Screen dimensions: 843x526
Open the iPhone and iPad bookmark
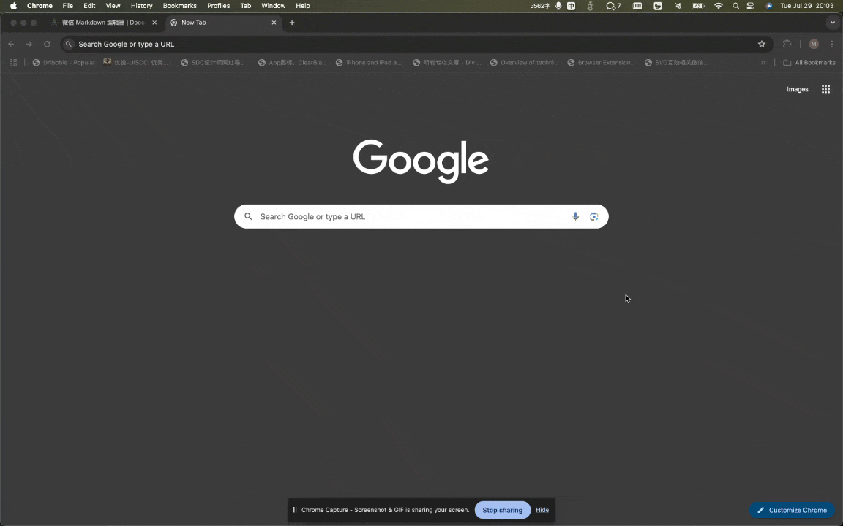[x=368, y=62]
